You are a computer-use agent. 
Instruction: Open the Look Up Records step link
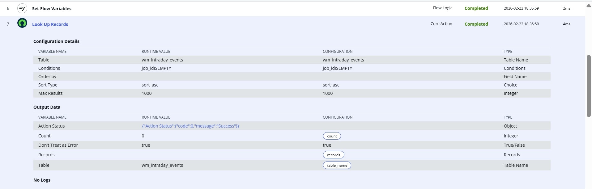(50, 24)
